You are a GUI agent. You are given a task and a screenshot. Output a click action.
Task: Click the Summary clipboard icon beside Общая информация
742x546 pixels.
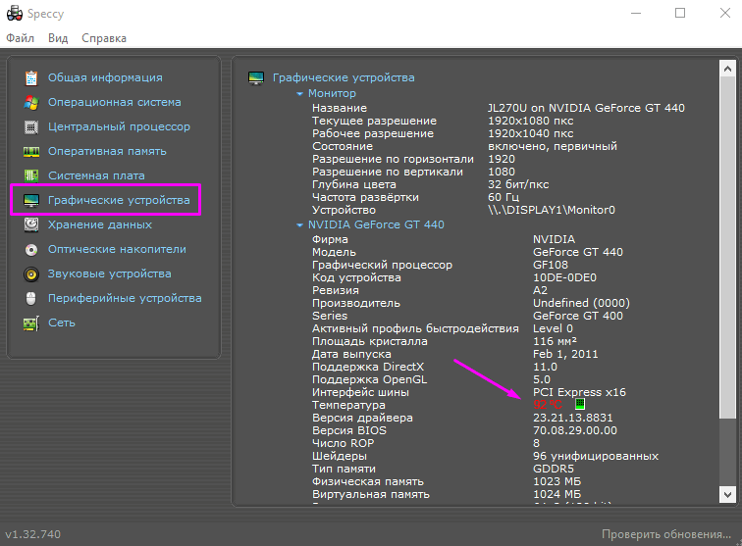(31, 78)
